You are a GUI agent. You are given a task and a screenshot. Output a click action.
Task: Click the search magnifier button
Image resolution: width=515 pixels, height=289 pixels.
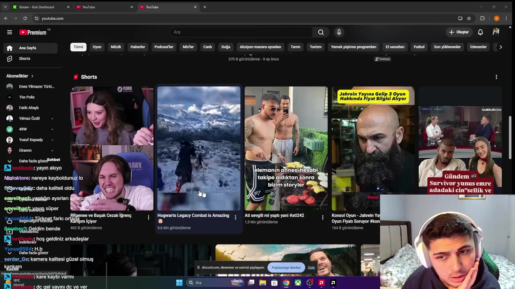click(321, 32)
